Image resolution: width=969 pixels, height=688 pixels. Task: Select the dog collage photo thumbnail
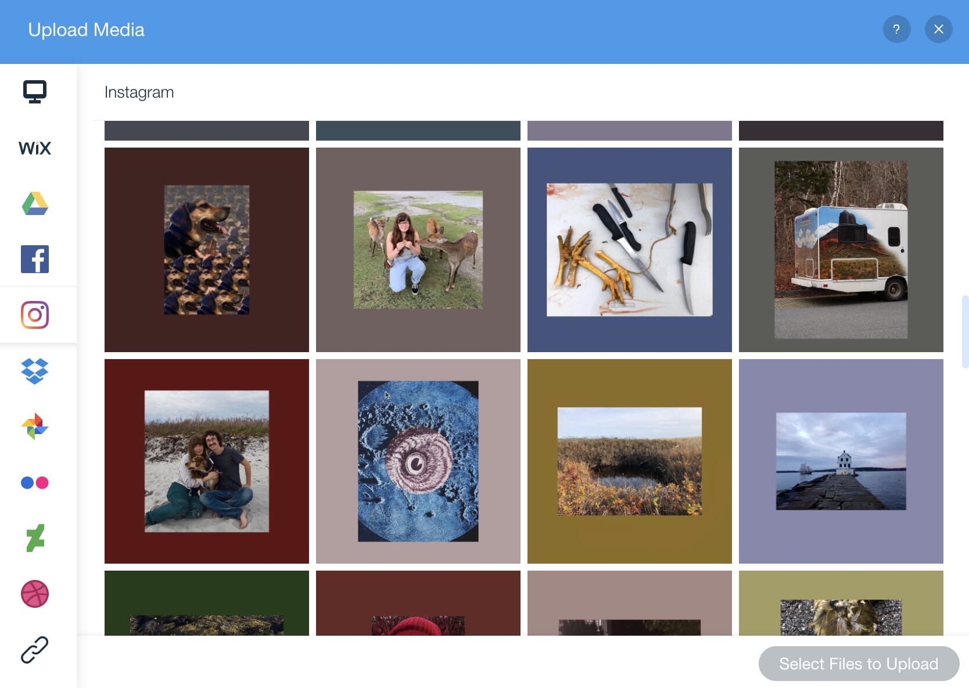pyautogui.click(x=207, y=250)
